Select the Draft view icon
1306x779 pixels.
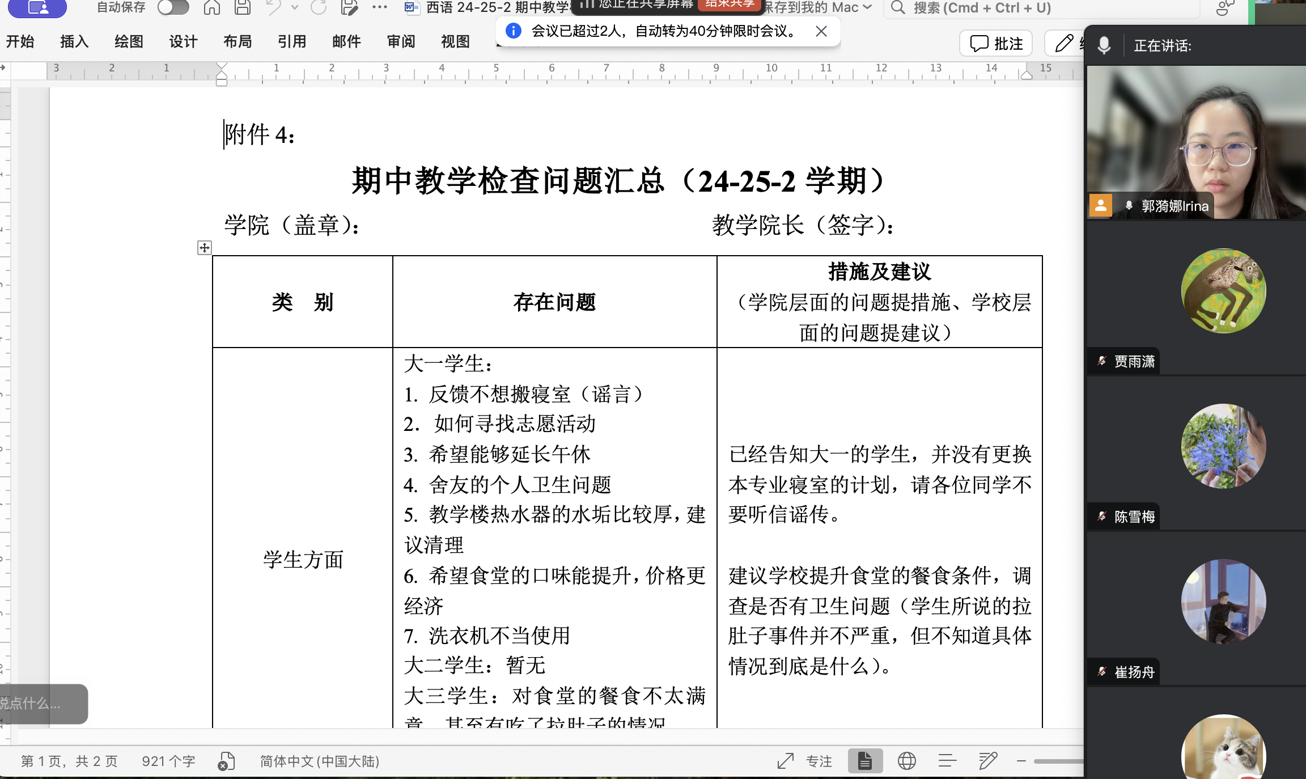click(988, 761)
